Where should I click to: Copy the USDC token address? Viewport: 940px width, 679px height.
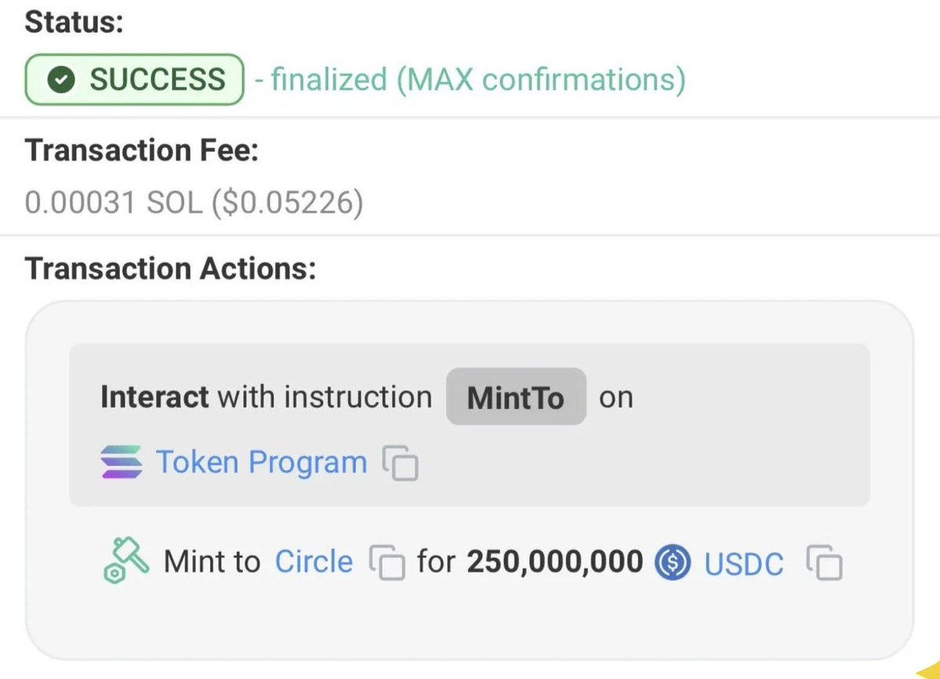(x=824, y=562)
